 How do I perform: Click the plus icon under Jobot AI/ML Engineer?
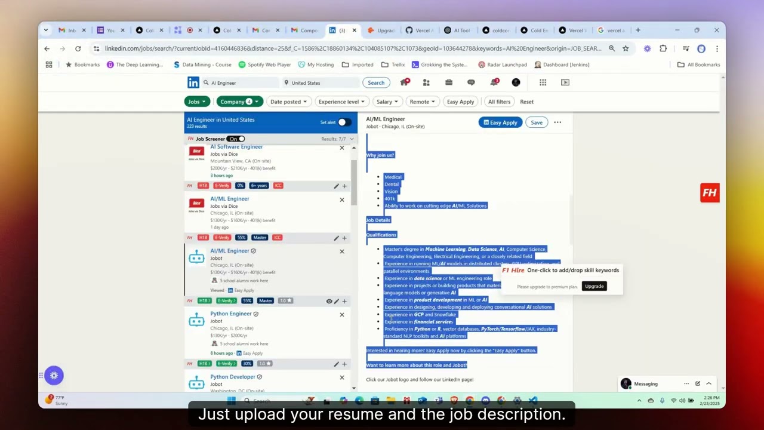(344, 301)
